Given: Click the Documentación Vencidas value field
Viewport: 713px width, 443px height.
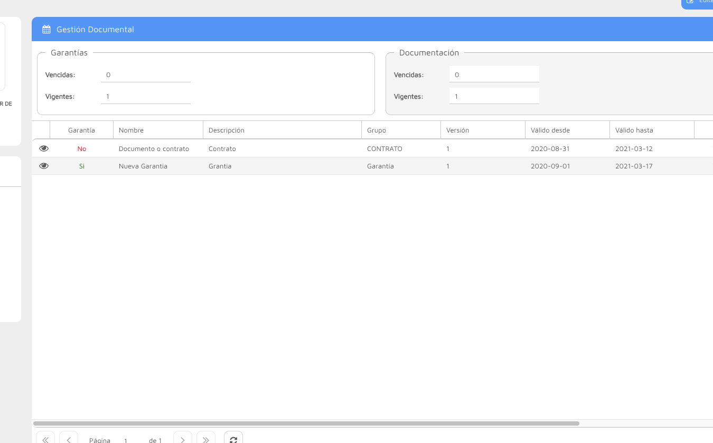Looking at the screenshot, I should click(494, 75).
